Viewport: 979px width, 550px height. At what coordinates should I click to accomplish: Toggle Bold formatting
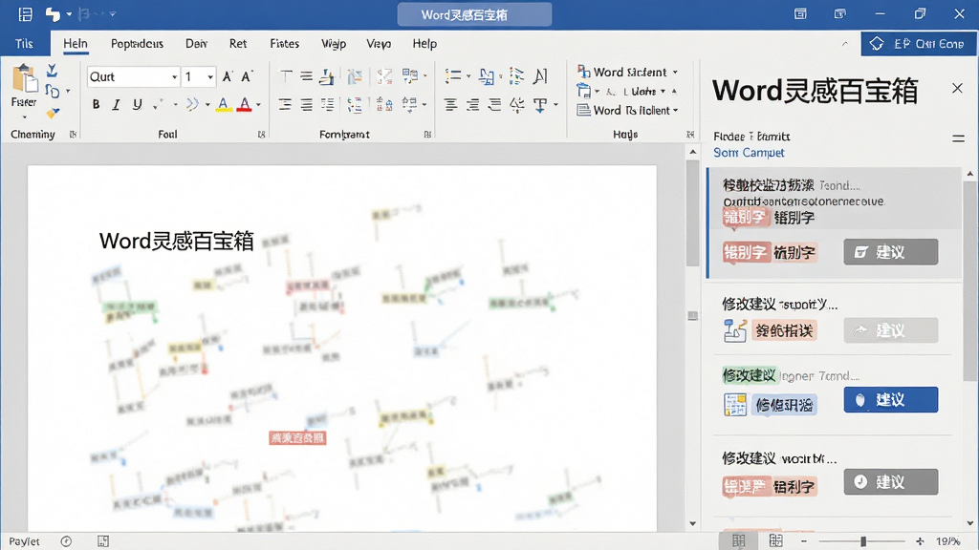click(x=96, y=105)
